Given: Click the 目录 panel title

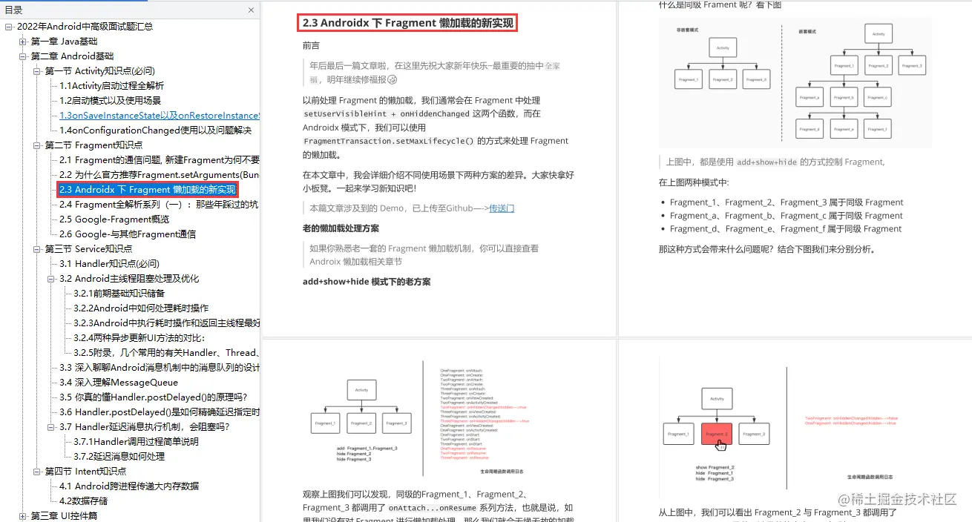Looking at the screenshot, I should pos(13,10).
